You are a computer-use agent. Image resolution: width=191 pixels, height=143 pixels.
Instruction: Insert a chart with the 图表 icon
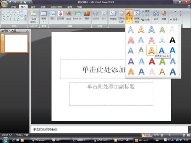pyautogui.click(x=87, y=15)
